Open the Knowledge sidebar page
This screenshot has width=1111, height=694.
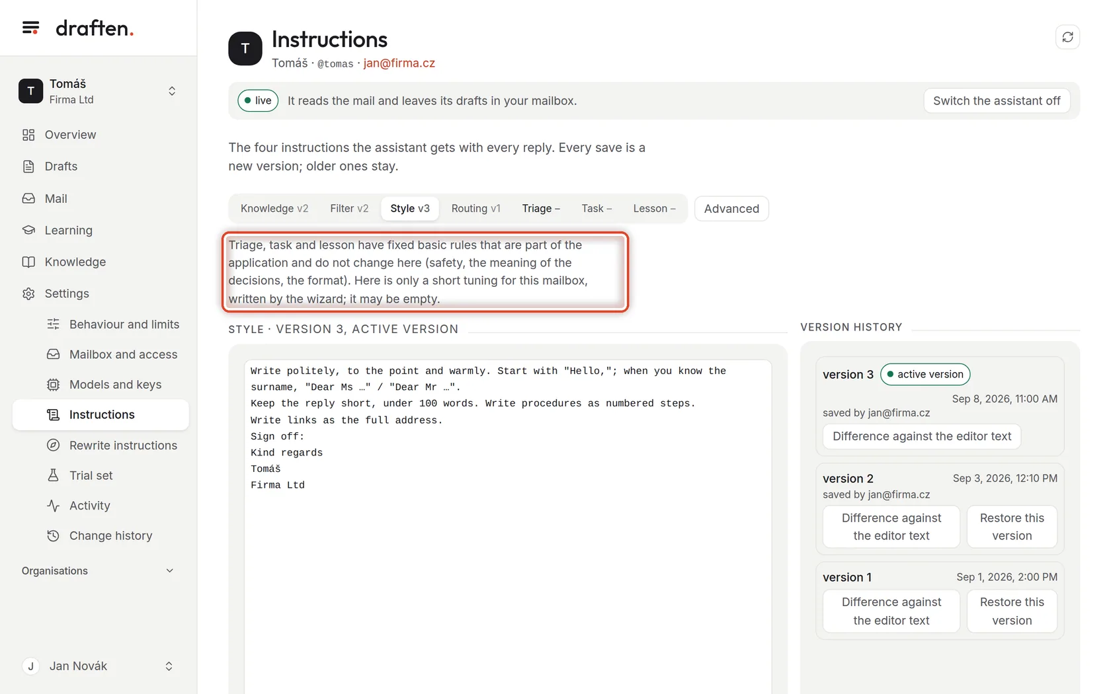coord(101,262)
